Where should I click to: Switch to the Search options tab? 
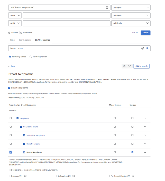(25, 40)
